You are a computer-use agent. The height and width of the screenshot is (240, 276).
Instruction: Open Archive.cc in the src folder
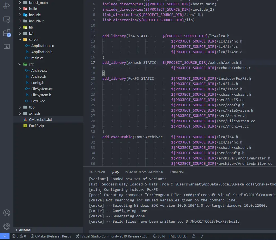(39, 70)
